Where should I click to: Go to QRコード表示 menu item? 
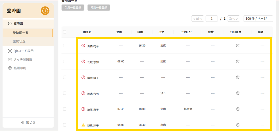(x=23, y=51)
